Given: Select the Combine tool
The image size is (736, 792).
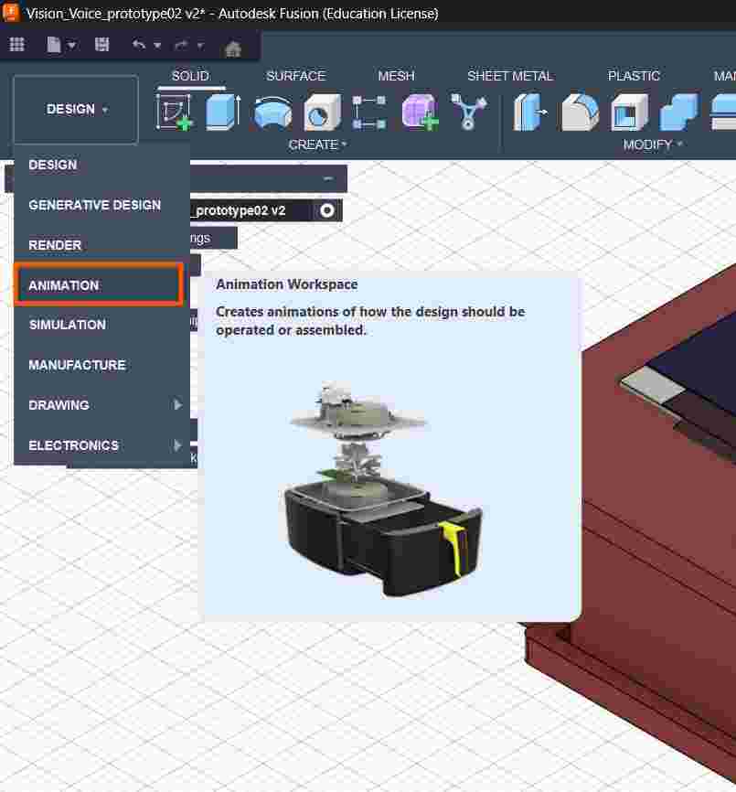Looking at the screenshot, I should pos(679,112).
